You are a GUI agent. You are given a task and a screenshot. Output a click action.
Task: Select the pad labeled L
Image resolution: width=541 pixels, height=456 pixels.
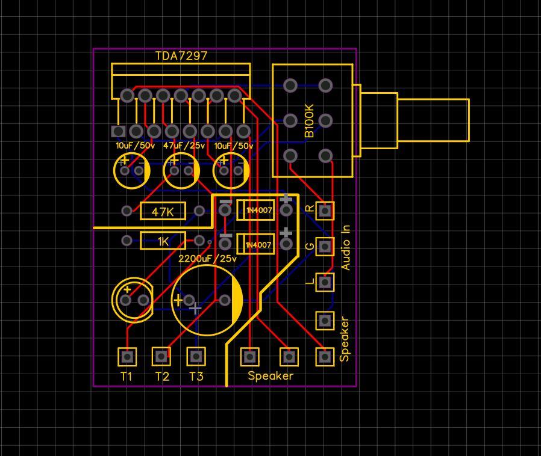pyautogui.click(x=325, y=282)
